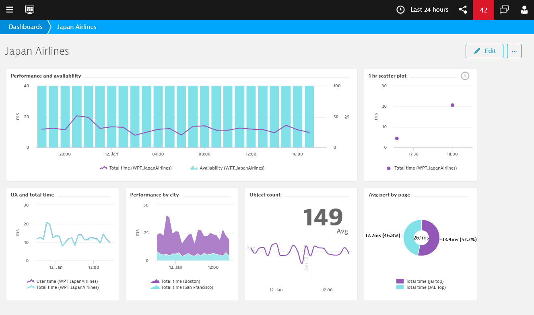Screen dimensions: 534x315
Task: Open UX and total time tile title
Action: coord(32,195)
